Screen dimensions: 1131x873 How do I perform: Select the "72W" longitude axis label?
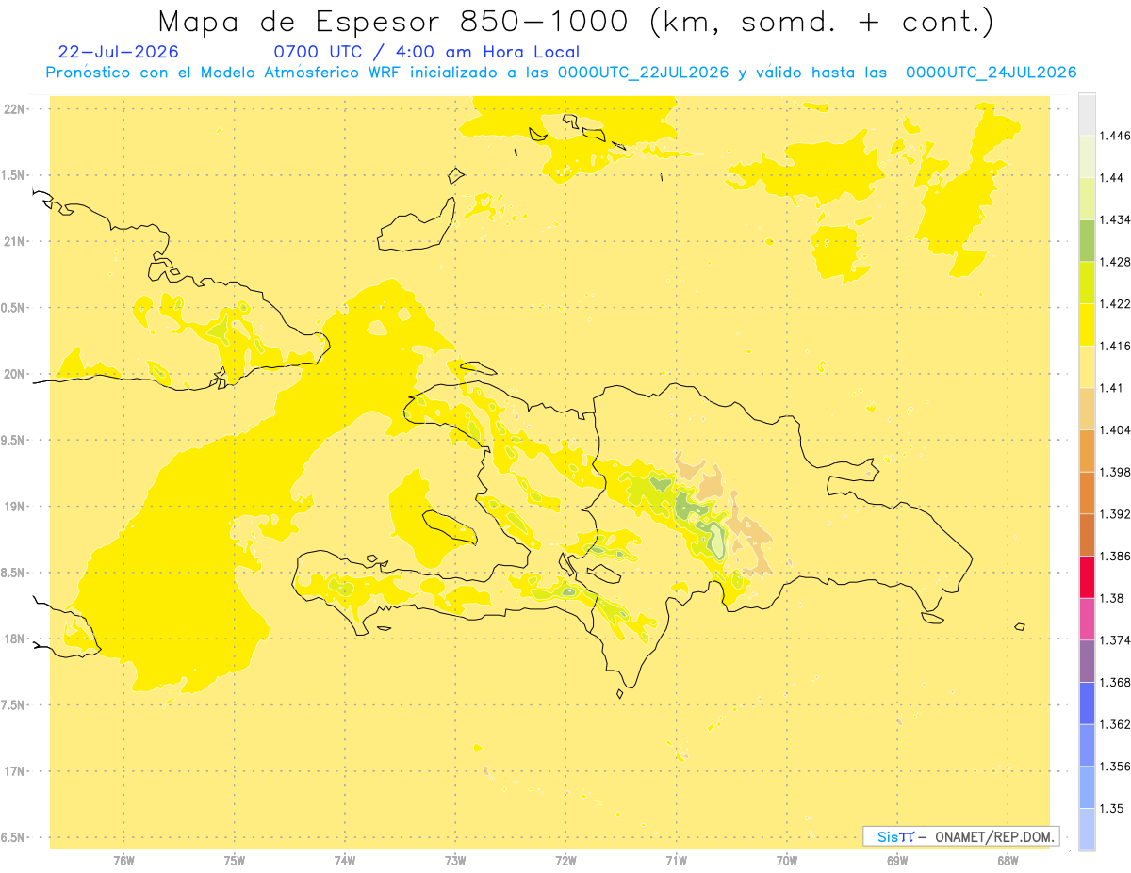(x=565, y=860)
